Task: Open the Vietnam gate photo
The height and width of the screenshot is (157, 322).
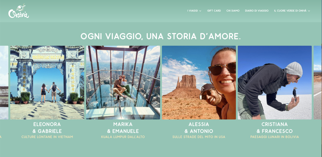Action: (47, 82)
